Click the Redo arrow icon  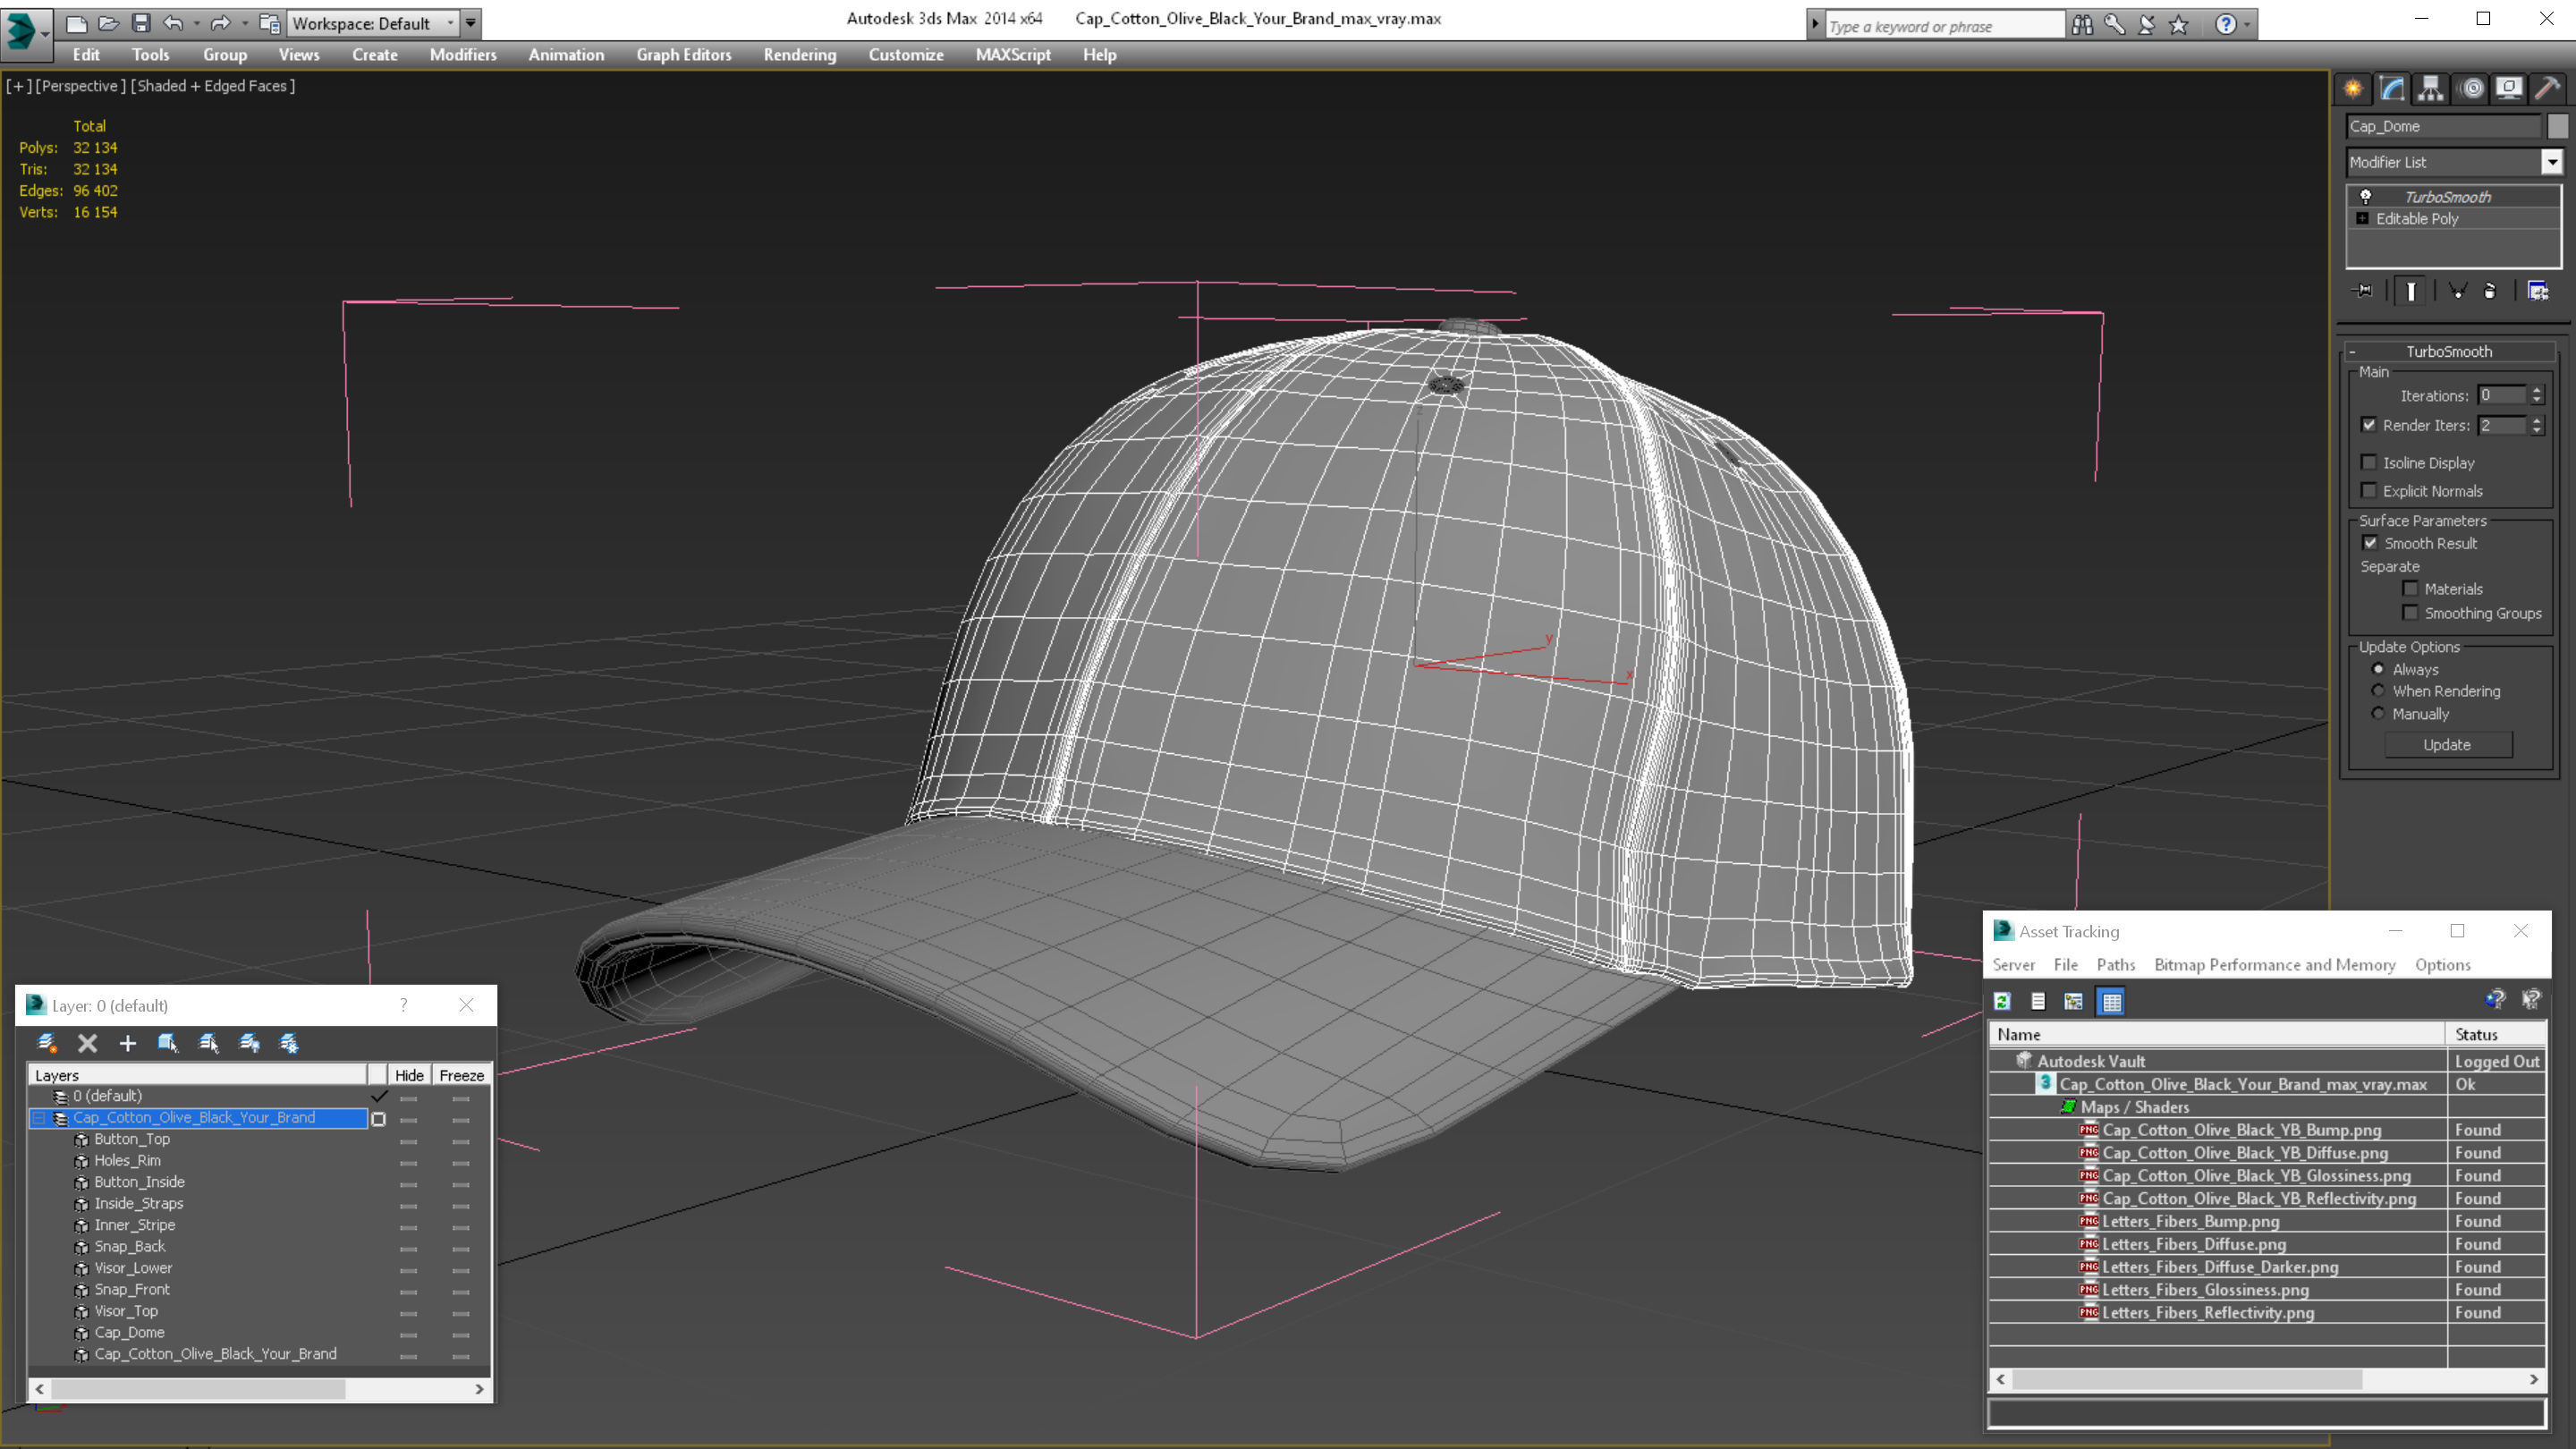[220, 23]
